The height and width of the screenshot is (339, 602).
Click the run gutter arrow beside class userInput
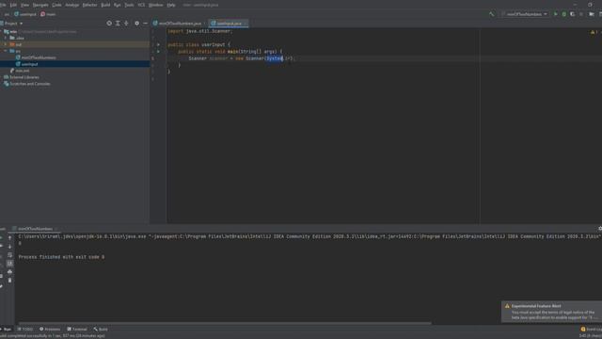pos(158,44)
